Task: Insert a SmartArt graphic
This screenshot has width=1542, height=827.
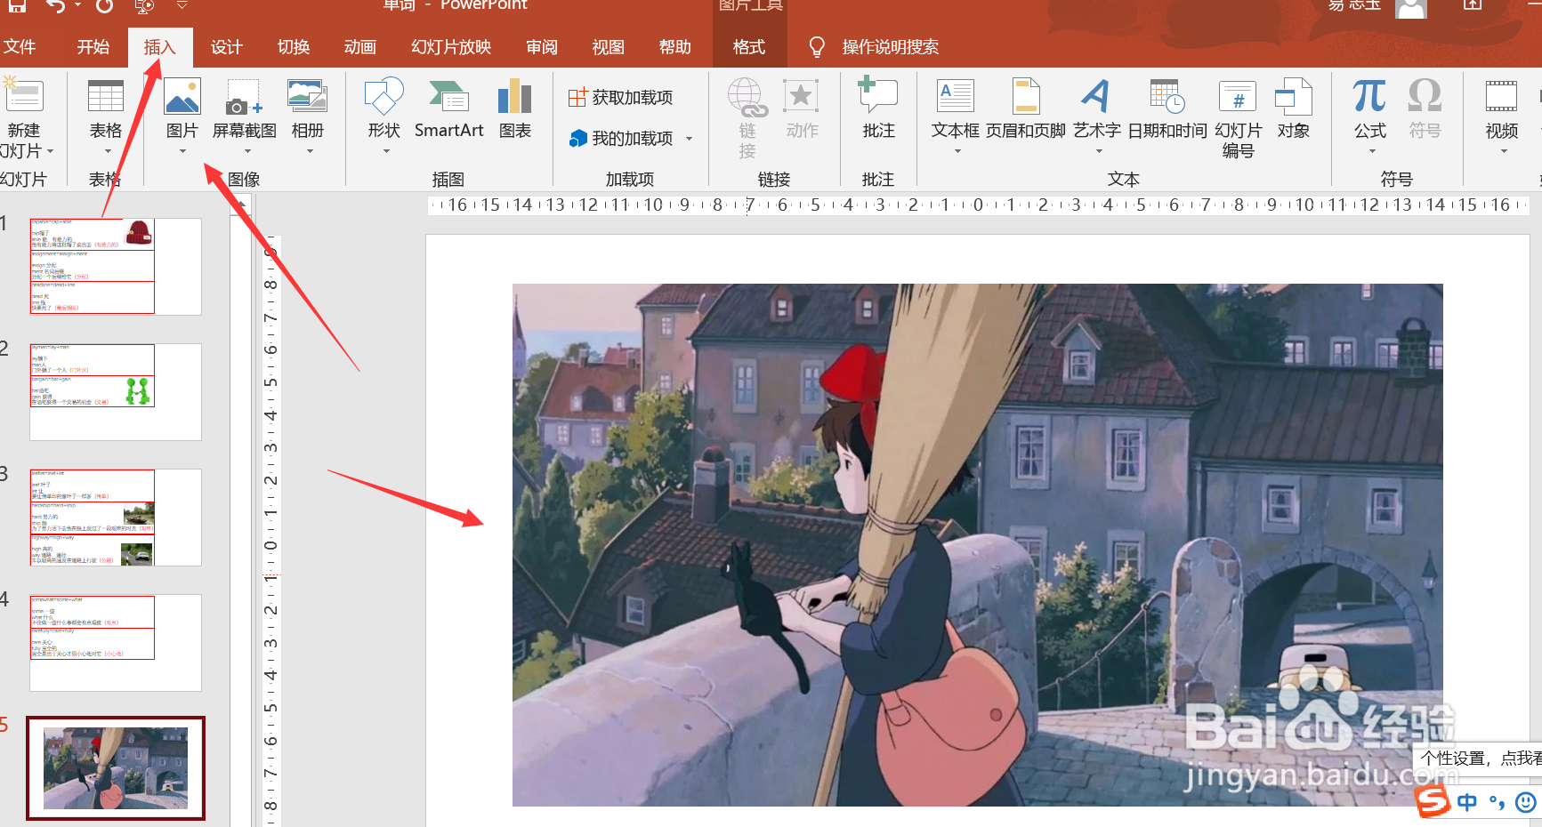Action: (448, 108)
